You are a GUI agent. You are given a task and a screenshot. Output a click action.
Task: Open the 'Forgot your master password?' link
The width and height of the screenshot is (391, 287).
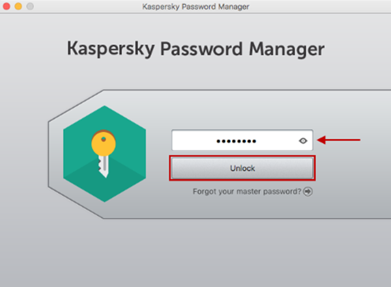(247, 191)
